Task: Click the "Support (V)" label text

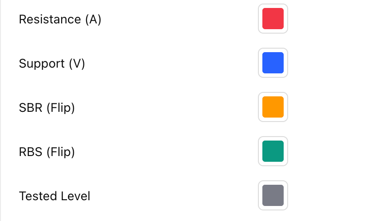Action: click(x=51, y=64)
